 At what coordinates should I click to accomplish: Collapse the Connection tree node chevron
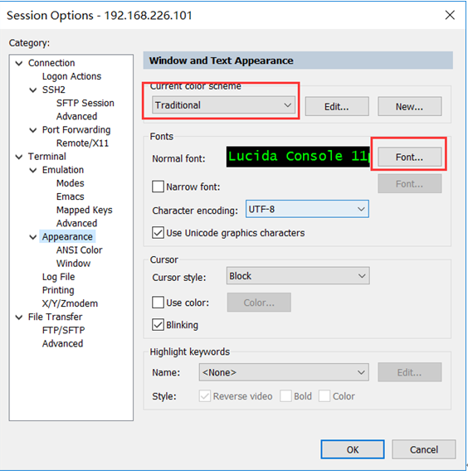(x=19, y=63)
